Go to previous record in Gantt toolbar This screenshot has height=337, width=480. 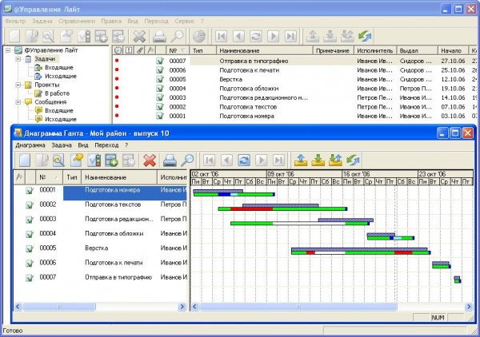tap(227, 160)
